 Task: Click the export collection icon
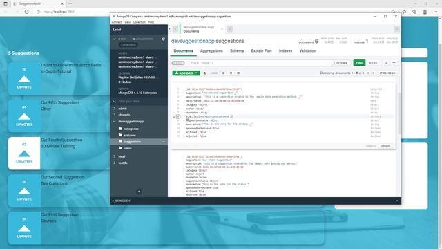coord(204,73)
